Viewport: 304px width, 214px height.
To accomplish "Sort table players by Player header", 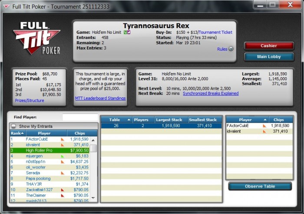I will pos(248,120).
